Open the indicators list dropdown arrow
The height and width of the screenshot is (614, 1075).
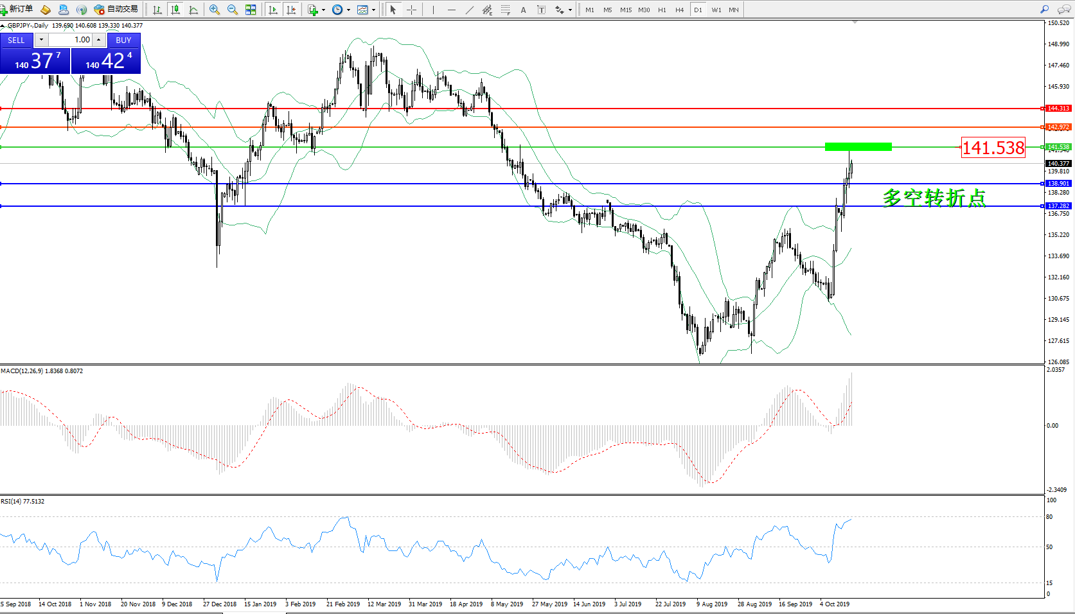[323, 10]
